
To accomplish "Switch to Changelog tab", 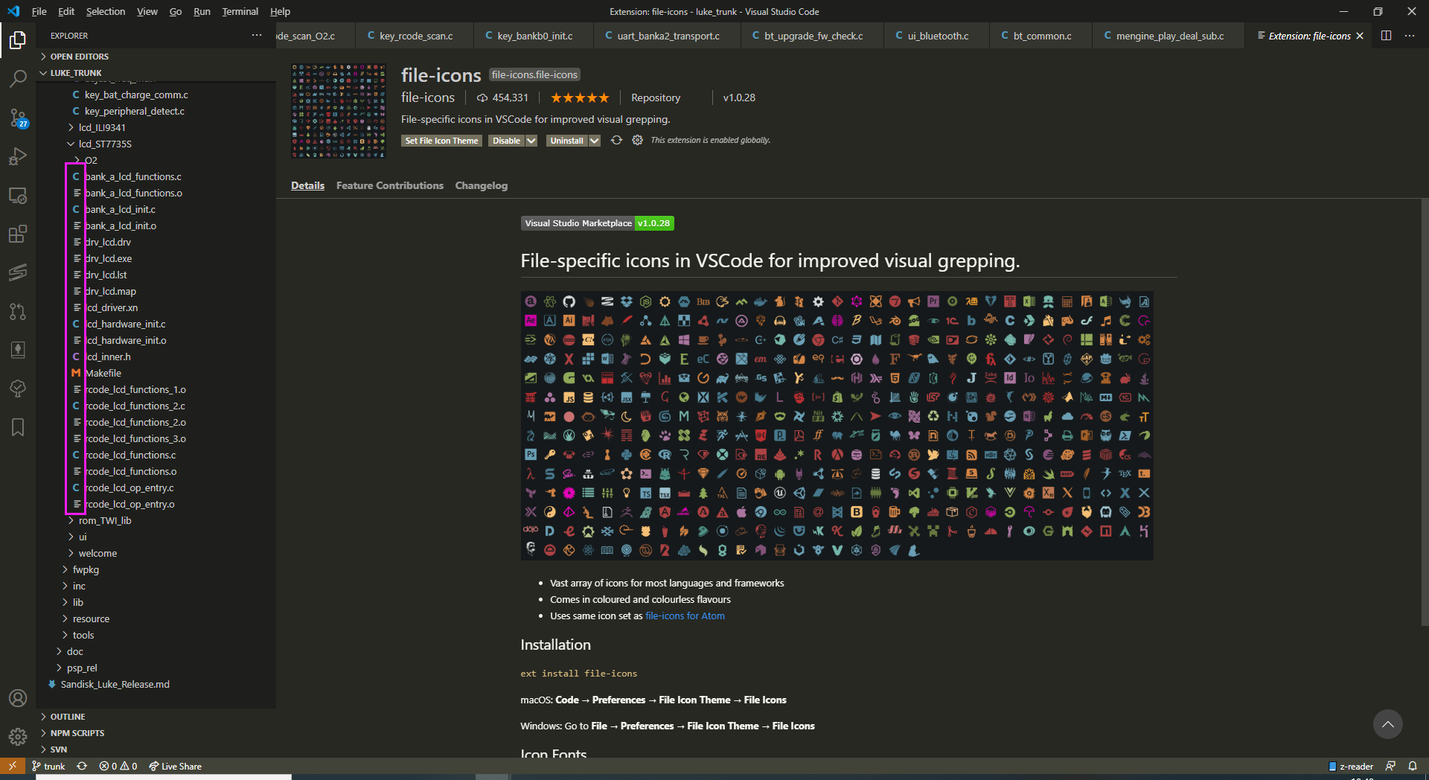I will click(482, 185).
